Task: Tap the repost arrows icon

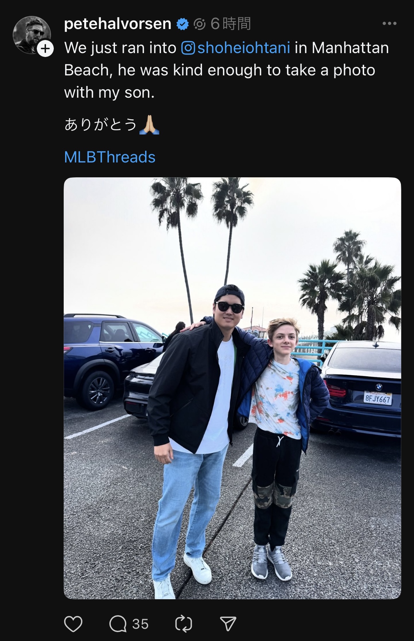Action: (x=184, y=624)
